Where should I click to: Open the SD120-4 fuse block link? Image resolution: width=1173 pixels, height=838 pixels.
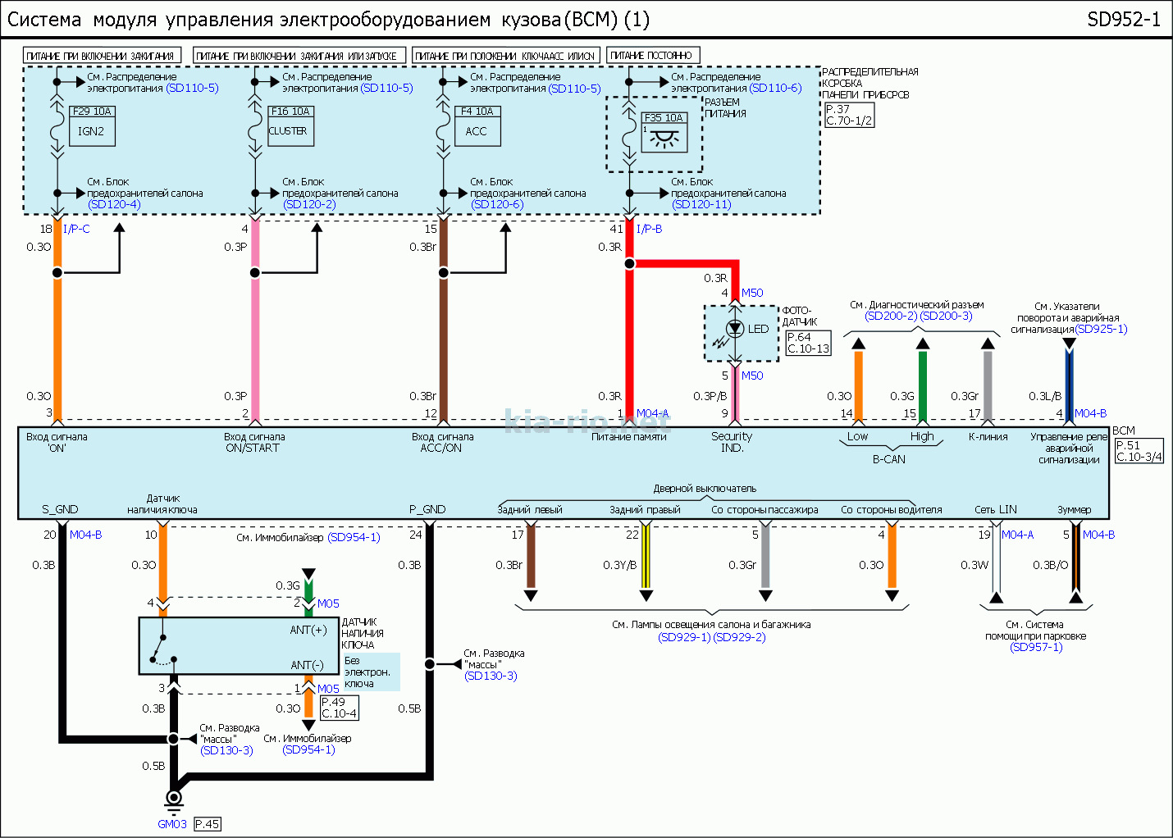point(114,204)
